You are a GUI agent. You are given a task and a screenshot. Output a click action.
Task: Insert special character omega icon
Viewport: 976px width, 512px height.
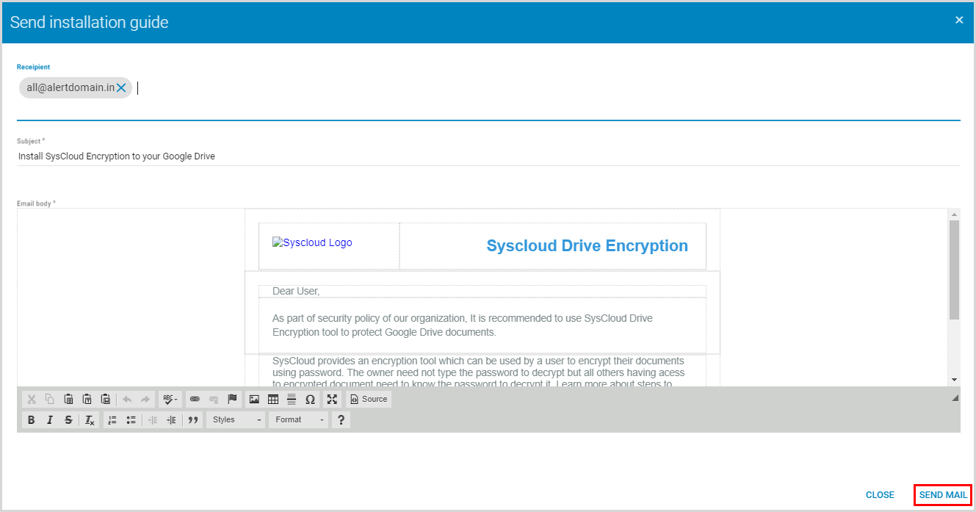(310, 399)
